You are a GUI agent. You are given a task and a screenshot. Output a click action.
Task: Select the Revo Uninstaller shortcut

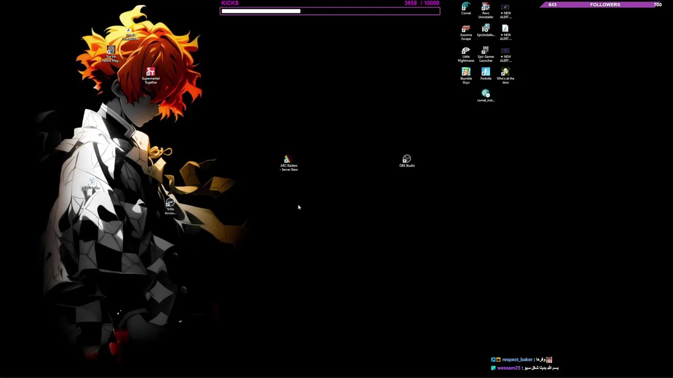coord(486,10)
